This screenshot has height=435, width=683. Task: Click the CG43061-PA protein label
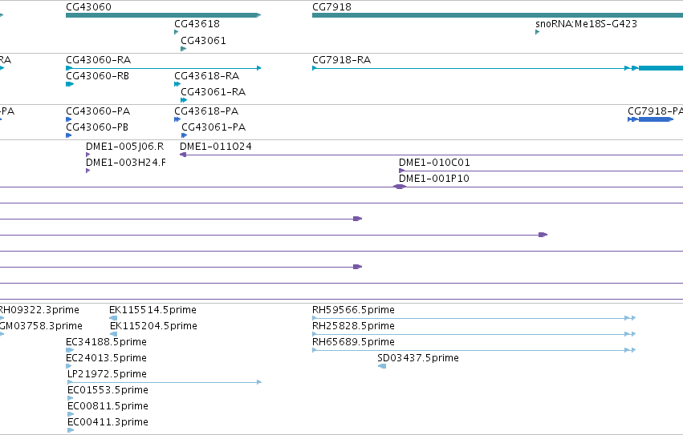[x=213, y=127]
